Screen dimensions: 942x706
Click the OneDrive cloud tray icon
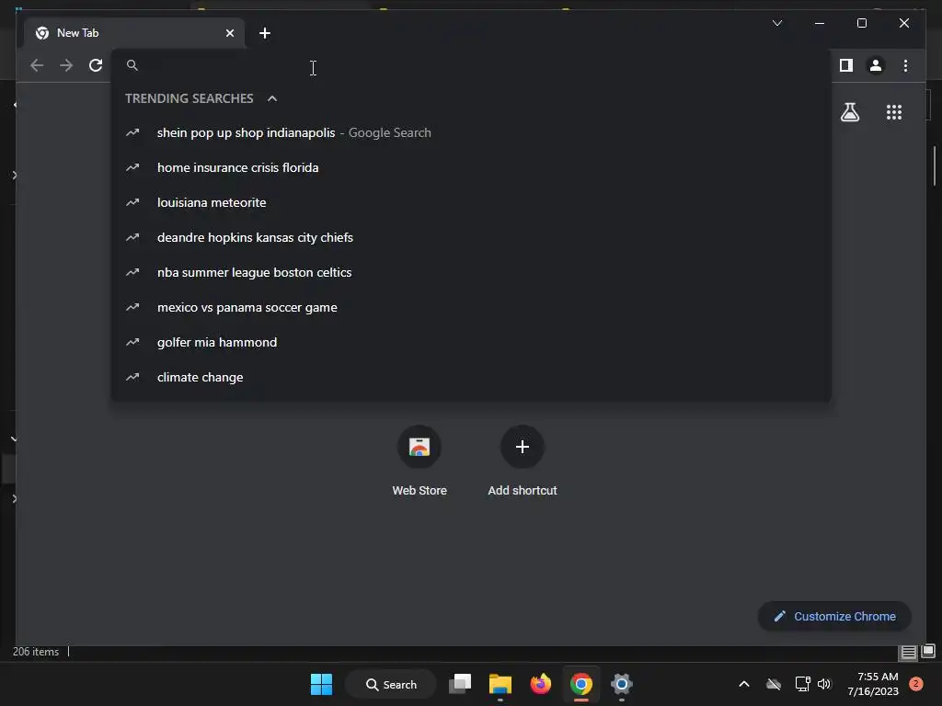[x=774, y=684]
